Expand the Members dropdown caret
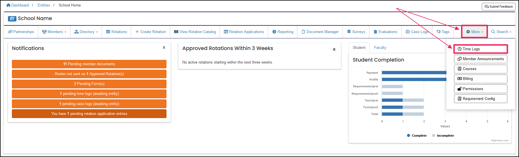Viewport: 519px width, 157px height. pyautogui.click(x=66, y=32)
